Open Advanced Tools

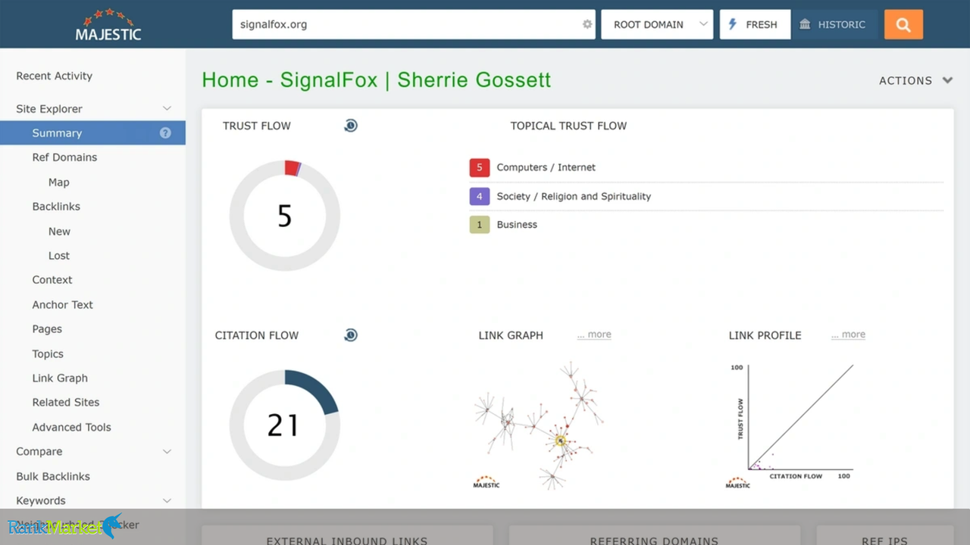tap(71, 428)
